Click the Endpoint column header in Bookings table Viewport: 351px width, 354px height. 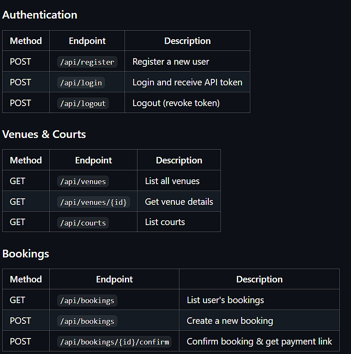[x=115, y=279]
